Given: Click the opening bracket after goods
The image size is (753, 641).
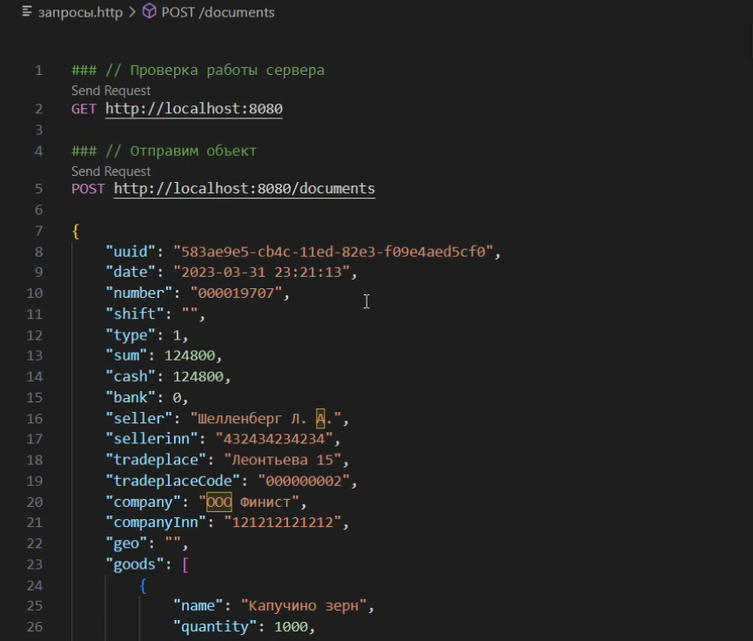Looking at the screenshot, I should [185, 564].
